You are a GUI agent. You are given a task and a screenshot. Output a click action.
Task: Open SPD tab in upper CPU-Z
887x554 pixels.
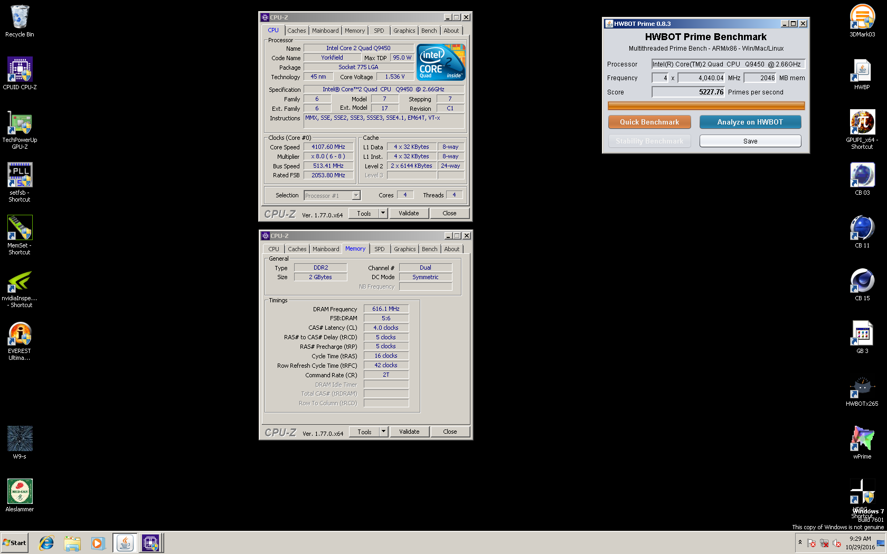click(x=379, y=31)
